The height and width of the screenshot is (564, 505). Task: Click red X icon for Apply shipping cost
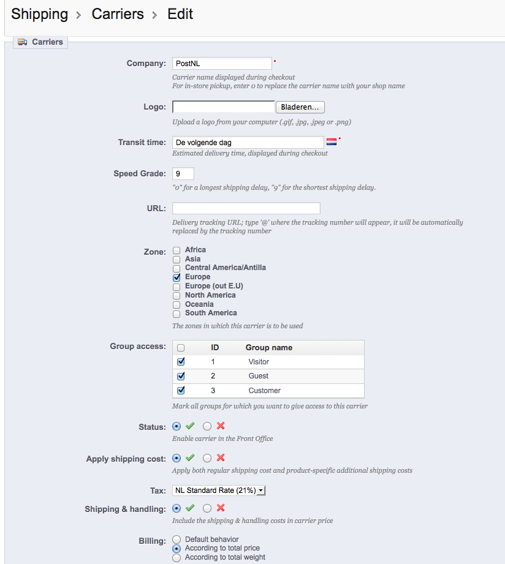point(221,457)
